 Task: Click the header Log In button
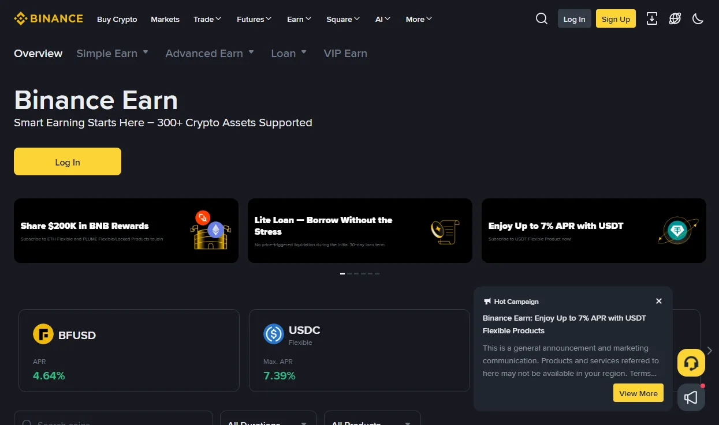(x=574, y=18)
